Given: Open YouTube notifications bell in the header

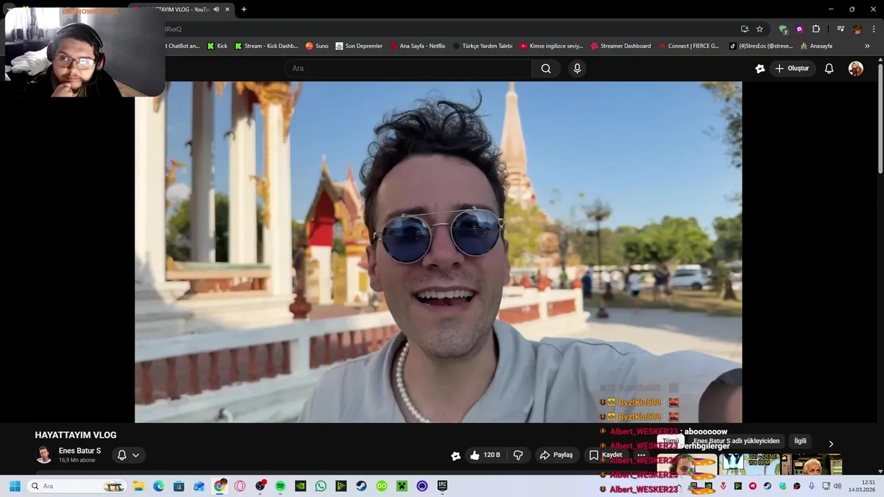Looking at the screenshot, I should [829, 68].
